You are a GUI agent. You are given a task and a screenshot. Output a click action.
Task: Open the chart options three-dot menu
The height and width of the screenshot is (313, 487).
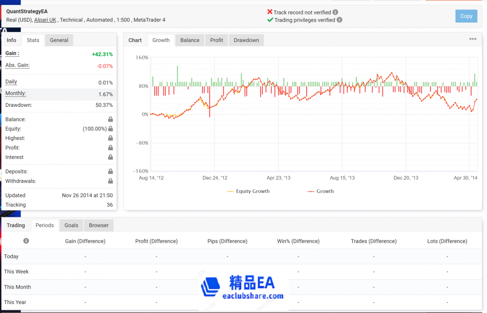[x=473, y=39]
